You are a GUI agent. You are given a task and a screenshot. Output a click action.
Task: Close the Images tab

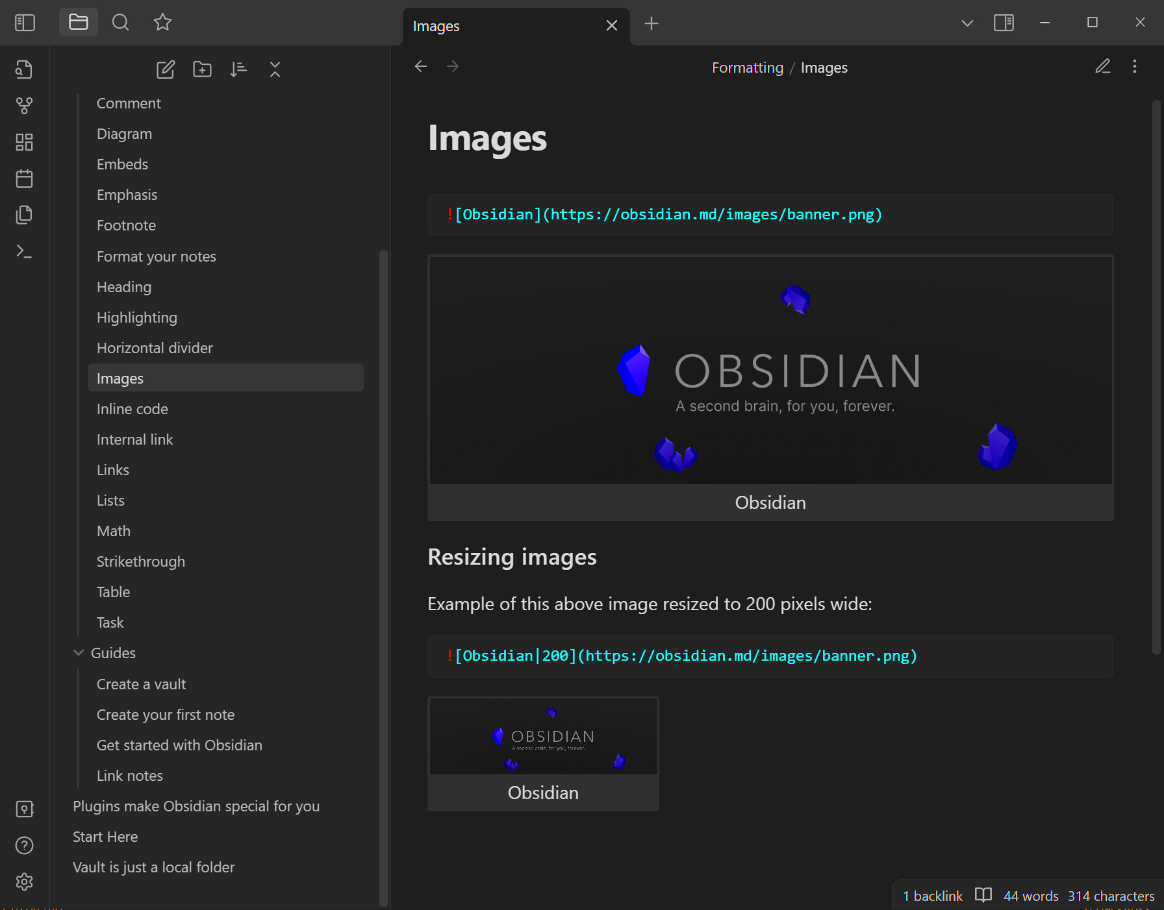point(611,25)
